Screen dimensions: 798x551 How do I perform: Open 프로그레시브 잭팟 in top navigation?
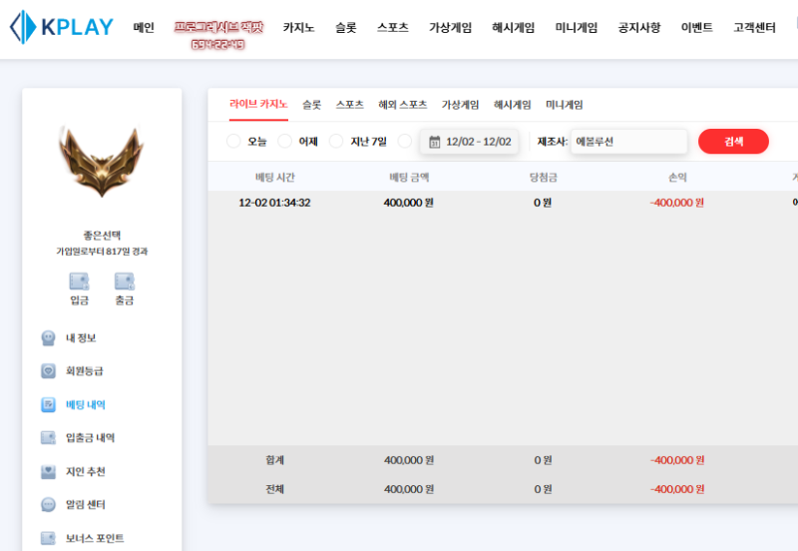[x=218, y=28]
